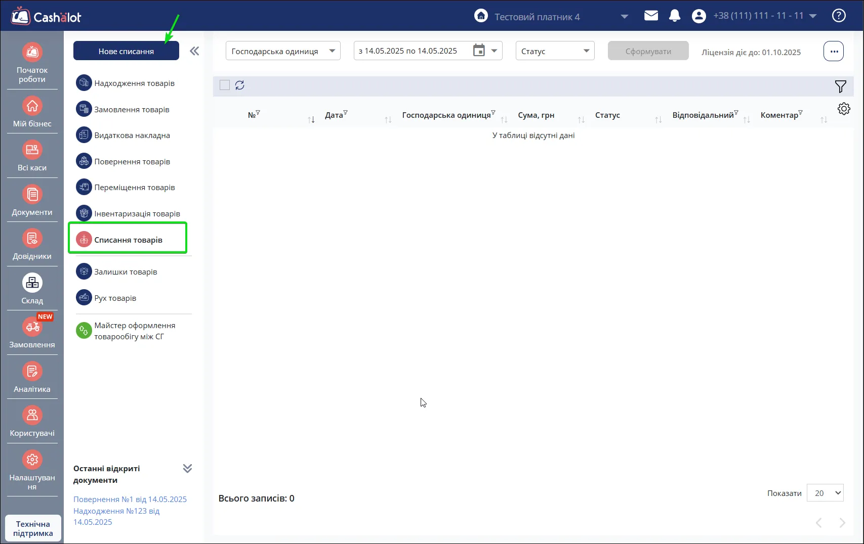Open Інвентаризація товарів menu item

click(128, 213)
